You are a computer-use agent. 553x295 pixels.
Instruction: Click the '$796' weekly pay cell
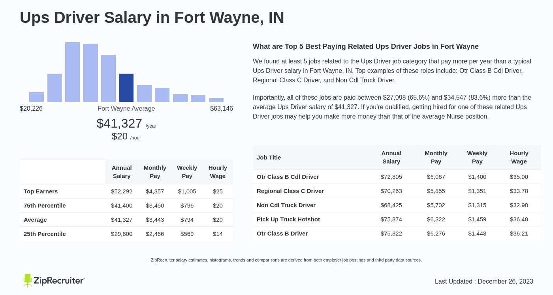pos(187,205)
